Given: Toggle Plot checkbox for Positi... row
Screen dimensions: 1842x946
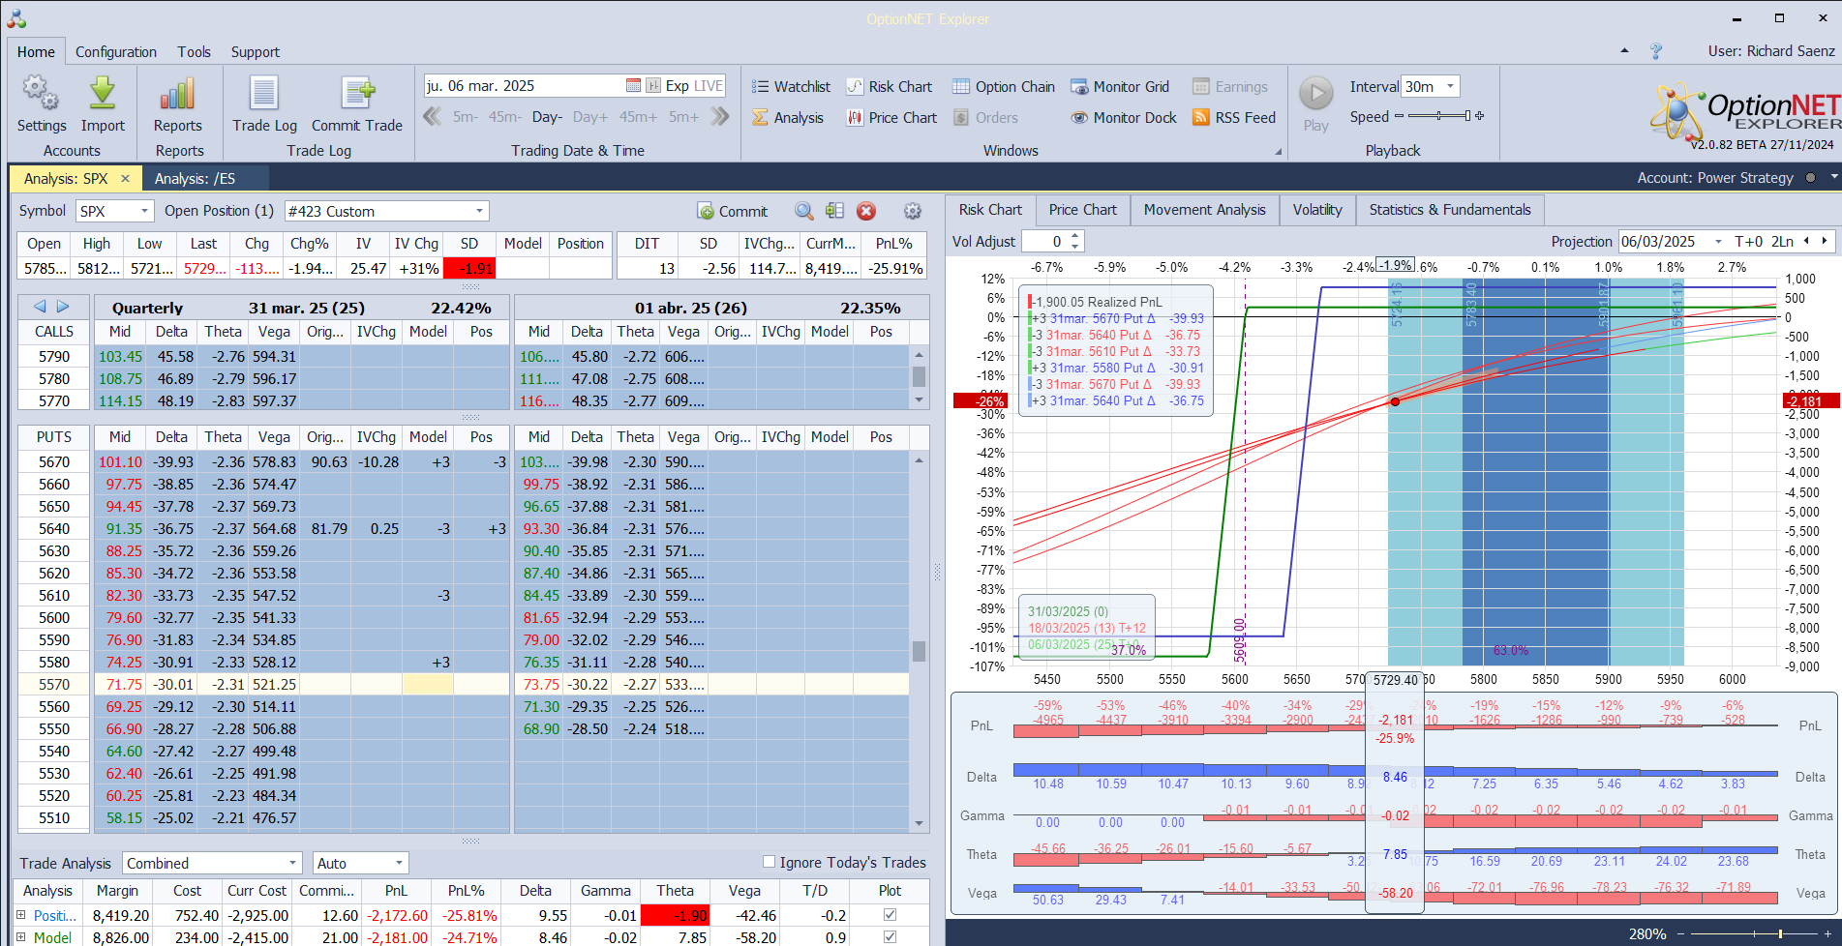Looking at the screenshot, I should pos(890,915).
